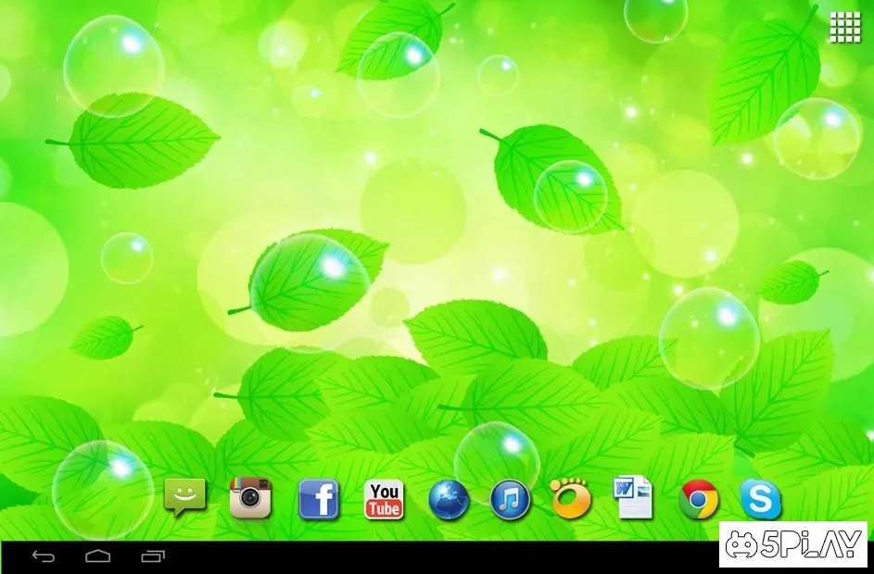Show recent apps via the Overview button

[x=153, y=556]
